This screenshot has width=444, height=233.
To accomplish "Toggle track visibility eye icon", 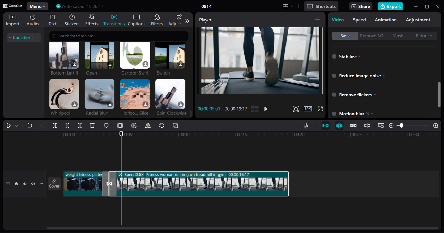I will (x=25, y=184).
